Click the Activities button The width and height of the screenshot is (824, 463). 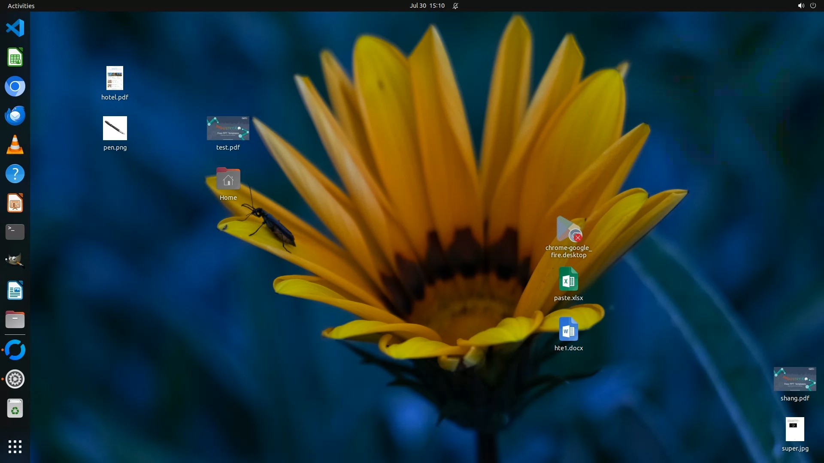click(21, 6)
